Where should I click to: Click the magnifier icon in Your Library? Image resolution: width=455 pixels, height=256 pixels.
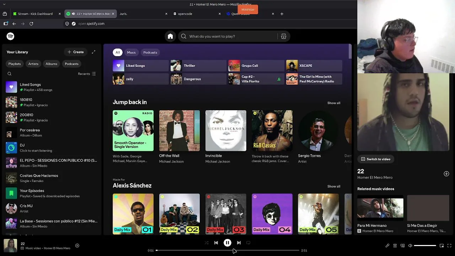coord(10,74)
